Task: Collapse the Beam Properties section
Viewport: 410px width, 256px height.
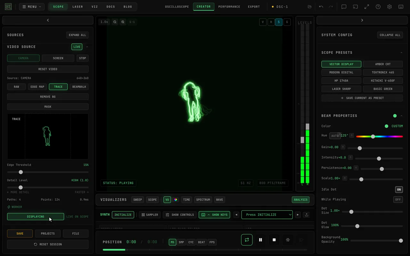Action: [x=401, y=116]
